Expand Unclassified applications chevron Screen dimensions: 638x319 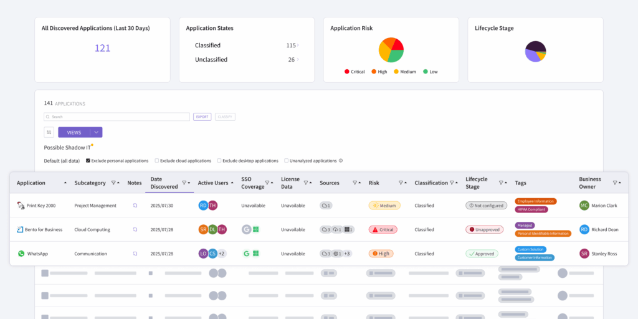[x=298, y=59]
